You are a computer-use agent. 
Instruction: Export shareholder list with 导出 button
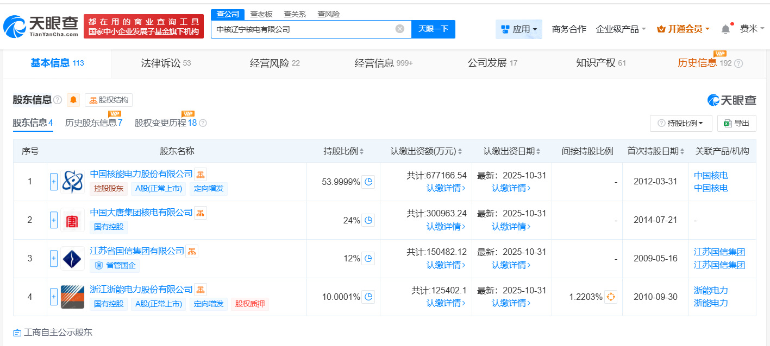[736, 123]
